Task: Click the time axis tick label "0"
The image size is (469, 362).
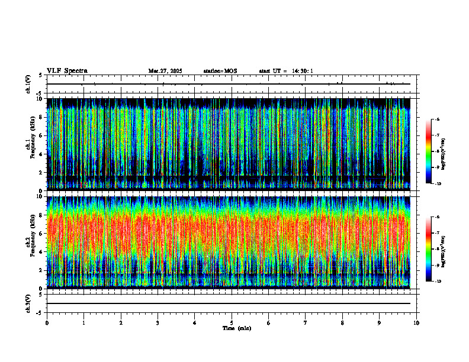Action: pos(47,323)
